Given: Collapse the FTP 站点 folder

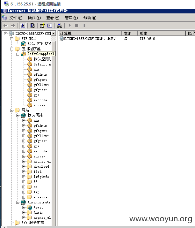Looking at the screenshot, I should pyautogui.click(x=11, y=39).
